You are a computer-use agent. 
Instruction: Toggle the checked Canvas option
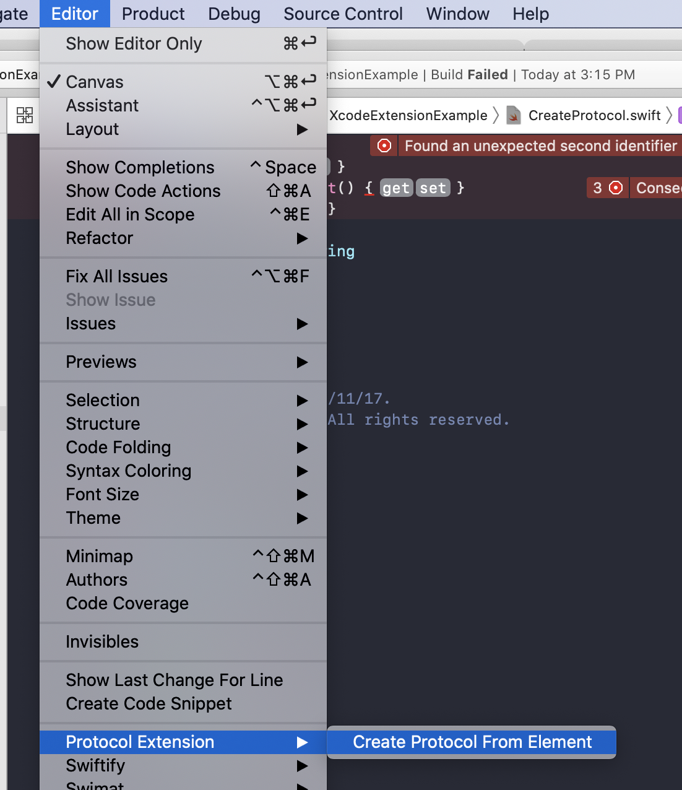(x=183, y=82)
